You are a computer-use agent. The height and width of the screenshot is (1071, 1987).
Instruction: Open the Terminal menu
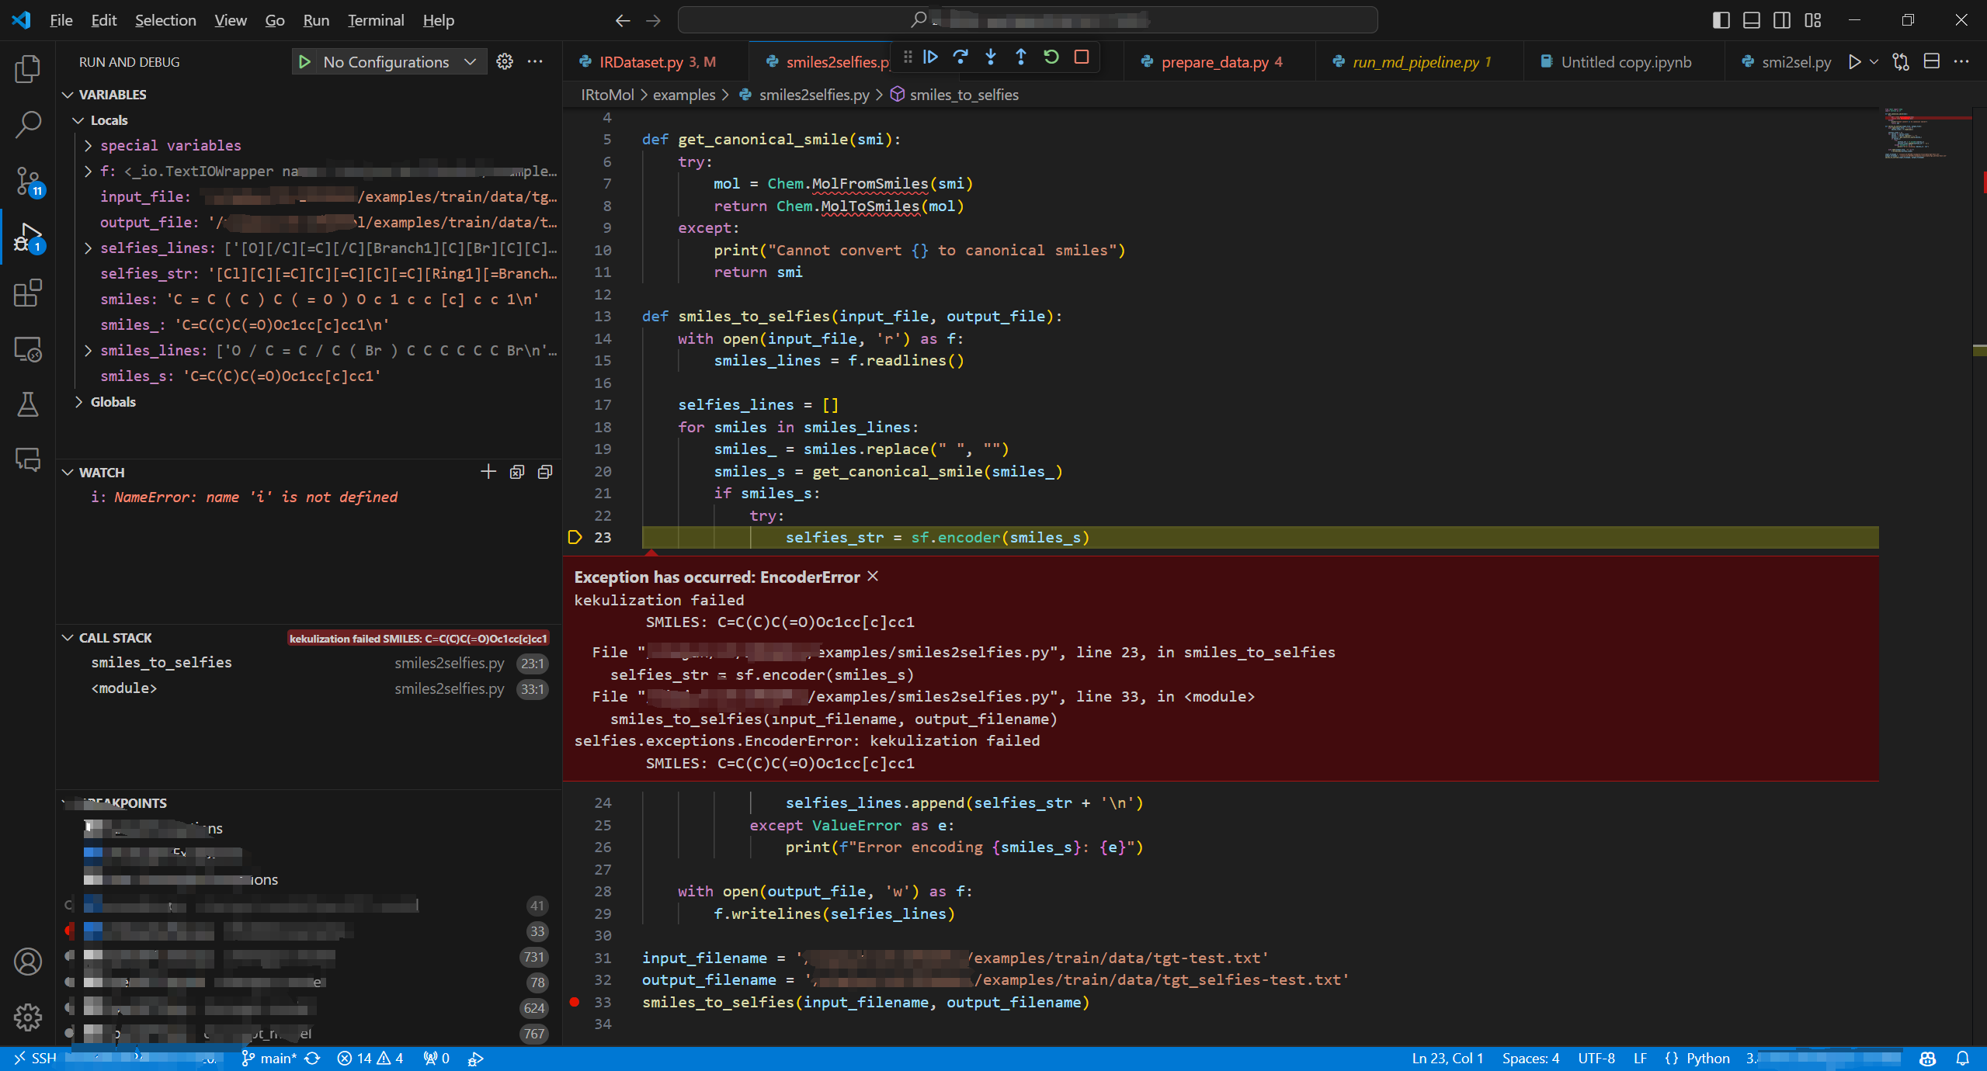pyautogui.click(x=376, y=20)
